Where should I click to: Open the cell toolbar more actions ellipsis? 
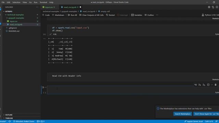pyautogui.click(x=212, y=85)
